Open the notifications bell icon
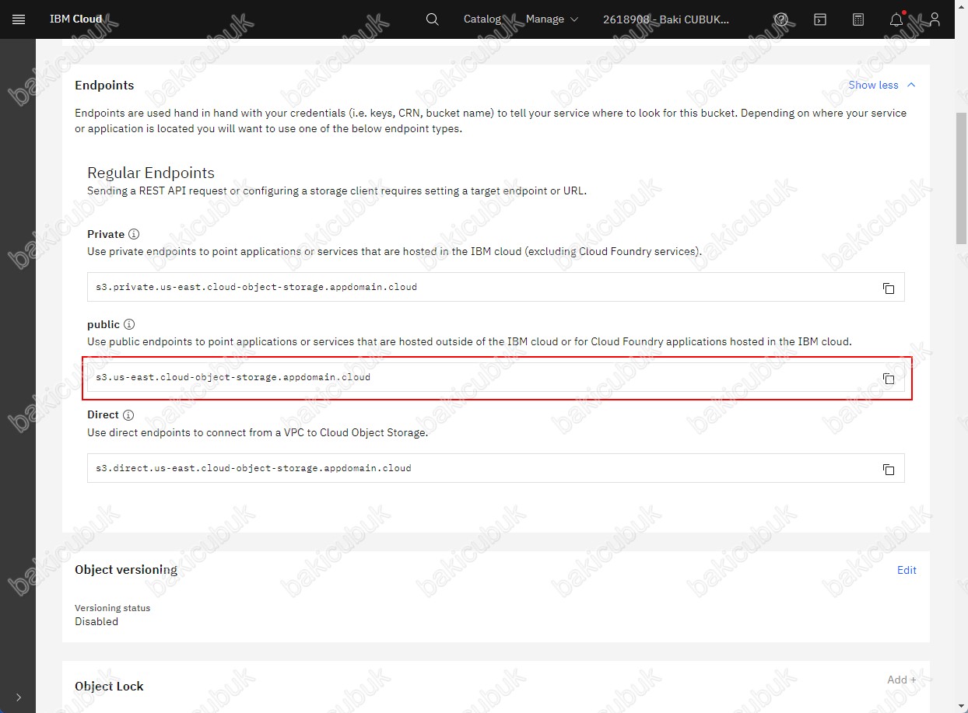 [x=897, y=19]
